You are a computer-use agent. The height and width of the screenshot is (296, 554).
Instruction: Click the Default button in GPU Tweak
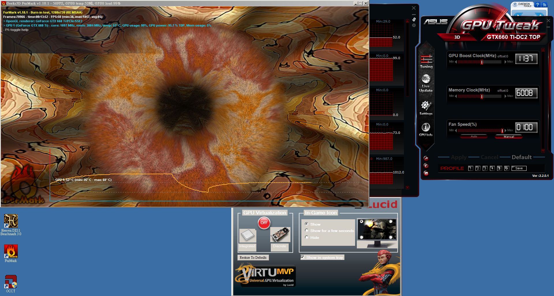point(522,157)
